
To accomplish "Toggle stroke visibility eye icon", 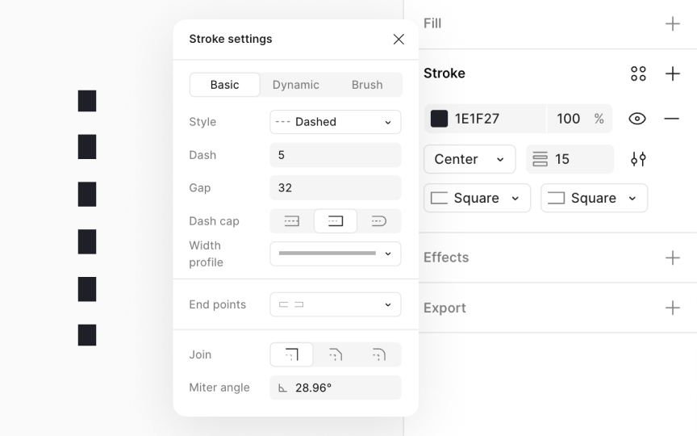I will 637,119.
